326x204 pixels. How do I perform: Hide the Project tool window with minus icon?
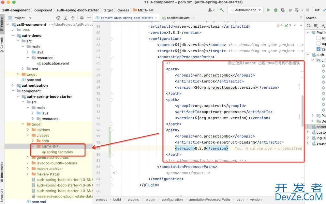[89, 18]
